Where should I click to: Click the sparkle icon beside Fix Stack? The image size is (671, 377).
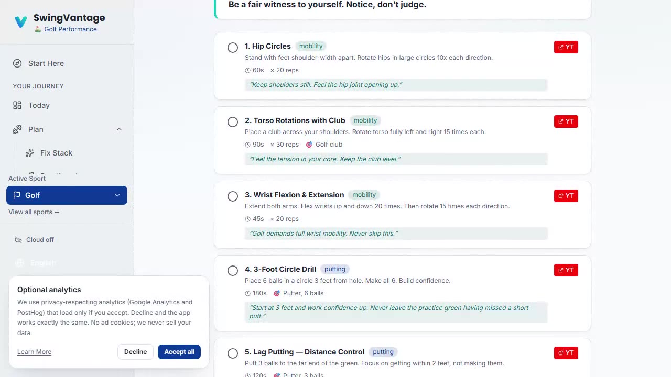click(30, 153)
